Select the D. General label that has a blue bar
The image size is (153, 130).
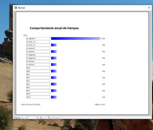tap(38, 52)
